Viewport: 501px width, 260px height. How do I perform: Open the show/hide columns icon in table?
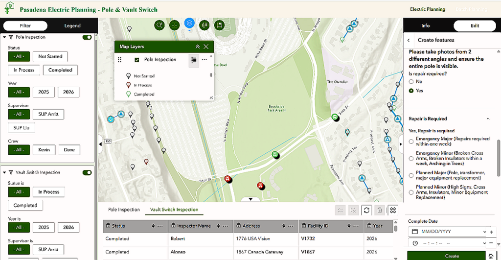click(393, 210)
